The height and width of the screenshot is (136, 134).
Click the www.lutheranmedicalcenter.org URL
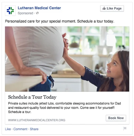(x=37, y=120)
